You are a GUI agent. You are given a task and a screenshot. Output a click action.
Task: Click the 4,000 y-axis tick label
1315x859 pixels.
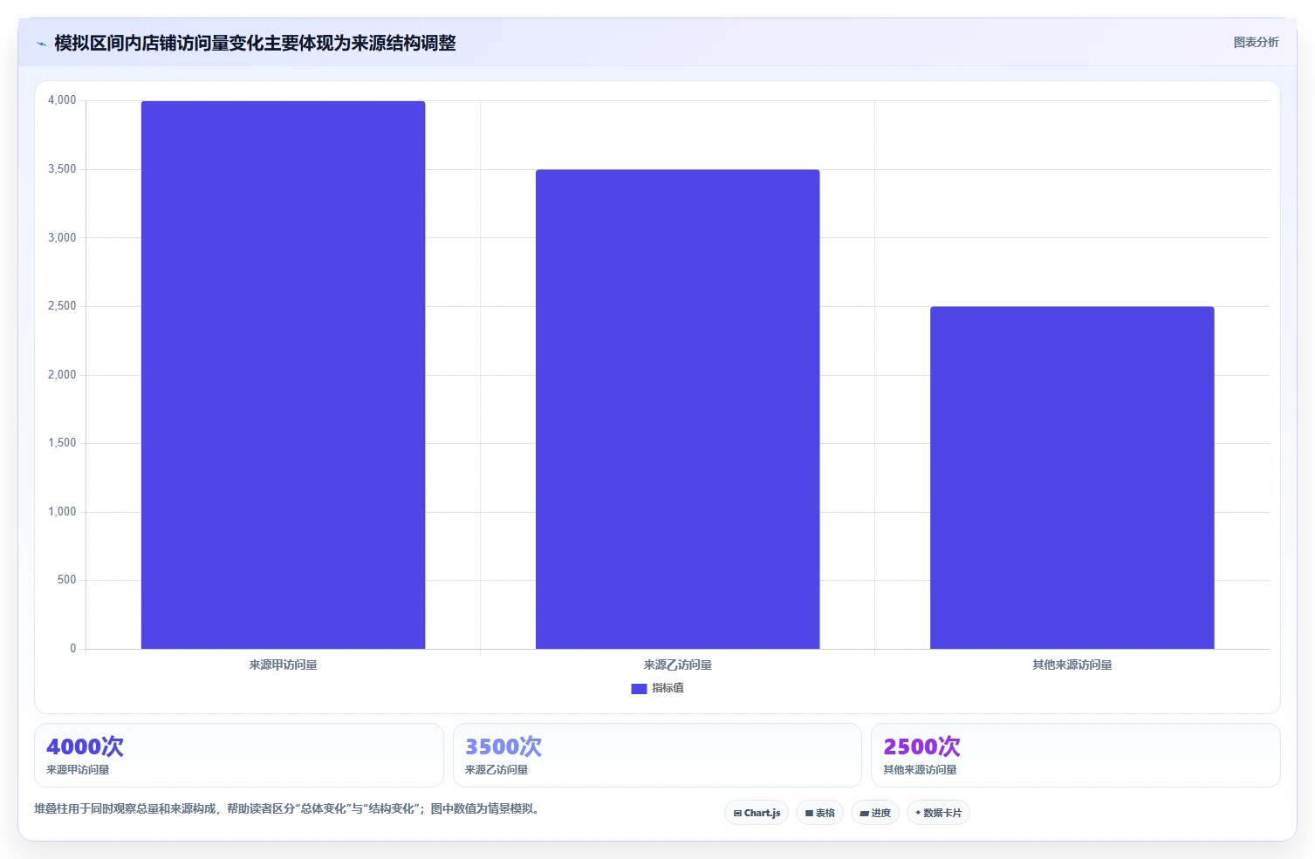point(62,100)
